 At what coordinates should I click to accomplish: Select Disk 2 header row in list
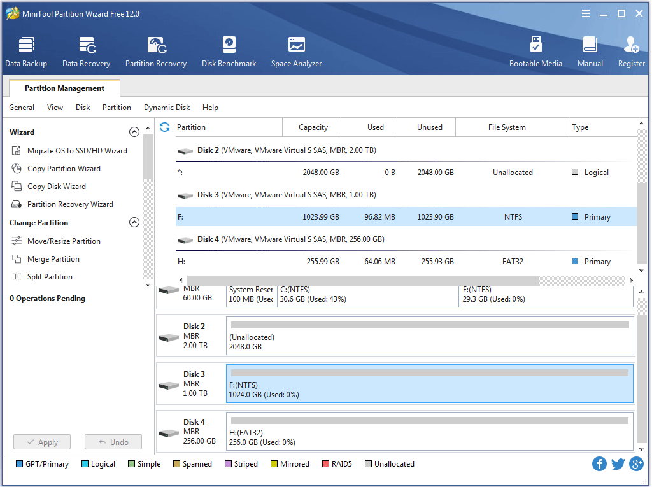(406, 150)
